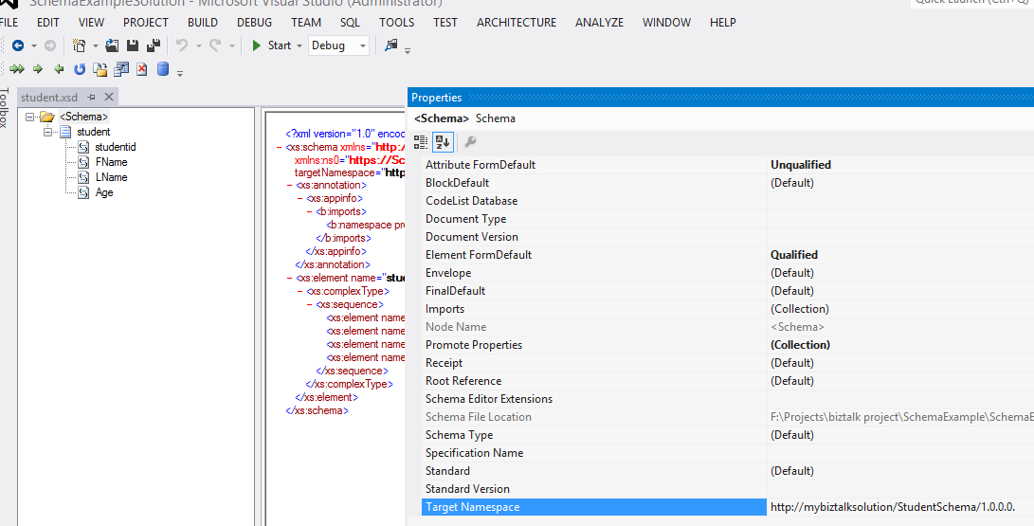Select the Promote Properties property row

[727, 345]
